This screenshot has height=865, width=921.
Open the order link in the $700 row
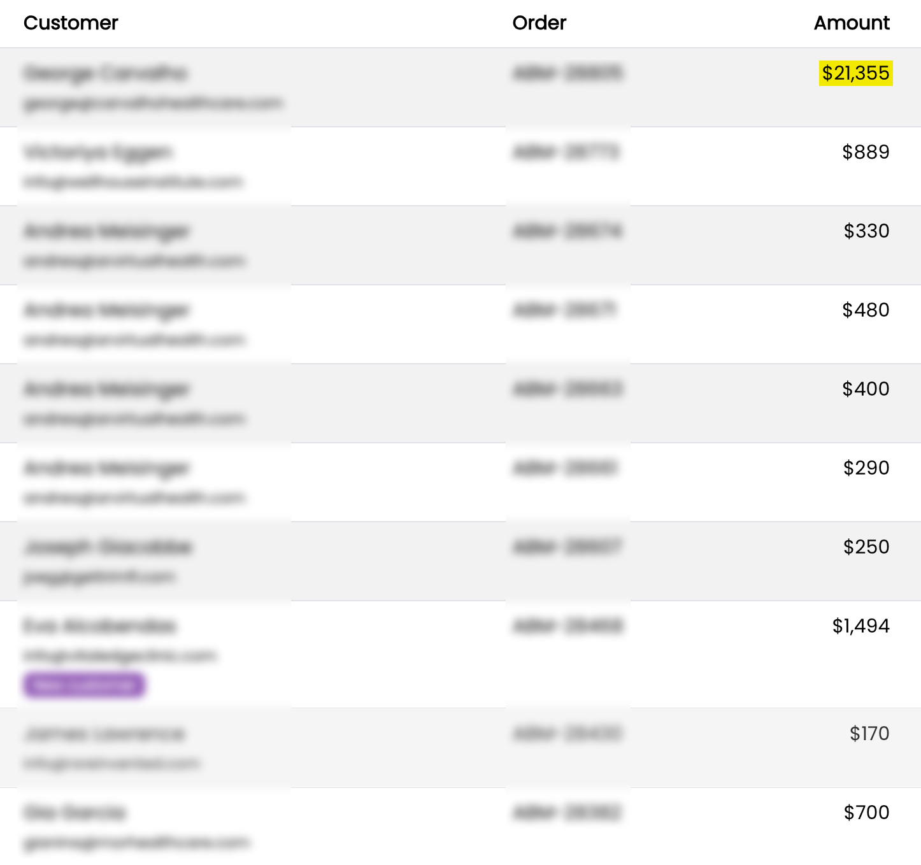[x=566, y=813]
